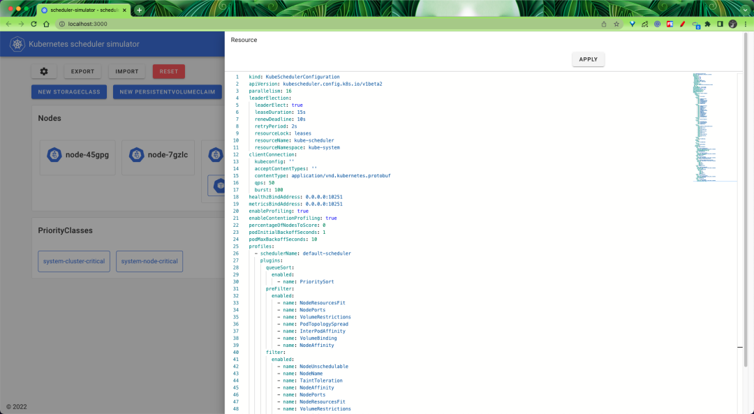Create a new StorageClass
The height and width of the screenshot is (414, 754).
(68, 91)
